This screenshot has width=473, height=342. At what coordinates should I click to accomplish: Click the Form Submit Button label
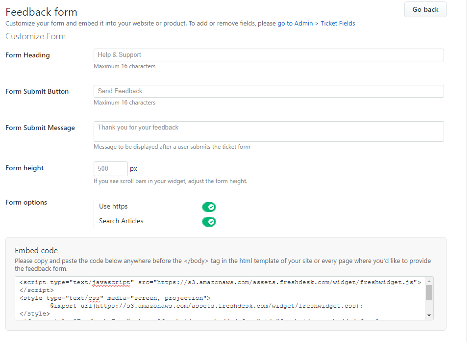click(37, 92)
